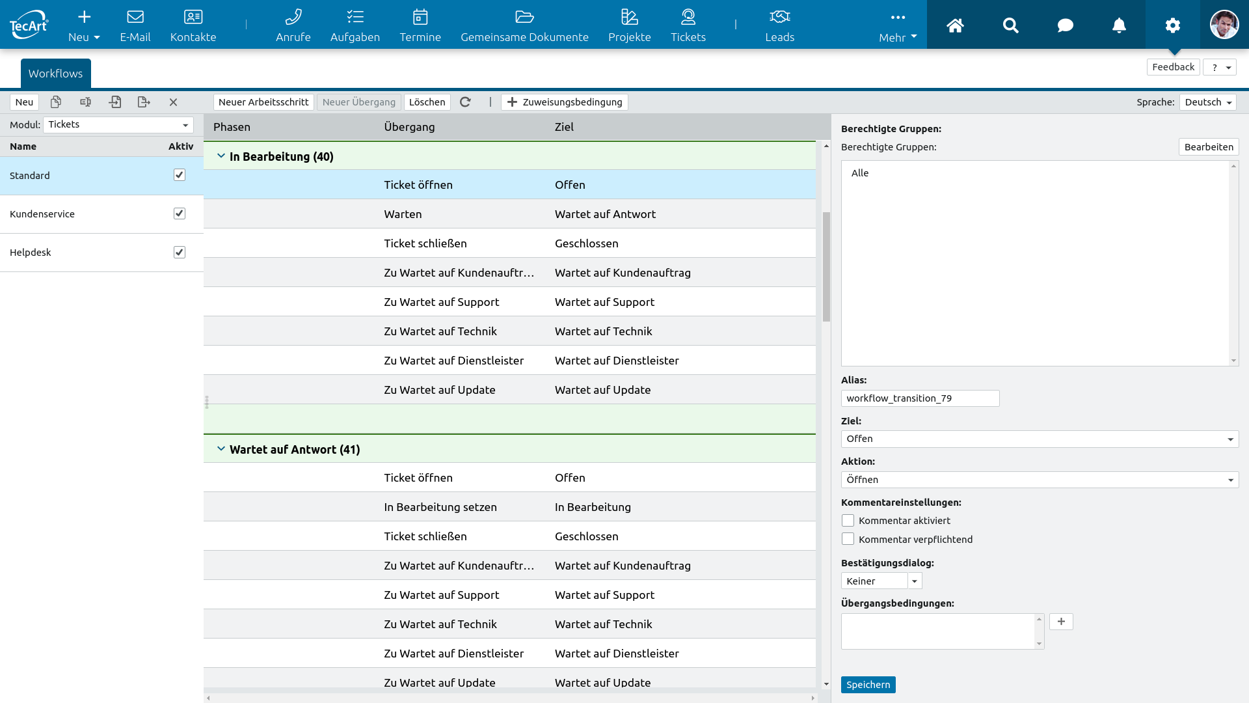Click the export workflow icon
The height and width of the screenshot is (703, 1249).
[x=144, y=102]
